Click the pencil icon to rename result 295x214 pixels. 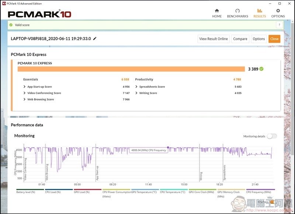tap(95, 39)
